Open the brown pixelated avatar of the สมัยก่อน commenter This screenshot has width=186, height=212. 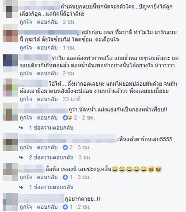10,34
